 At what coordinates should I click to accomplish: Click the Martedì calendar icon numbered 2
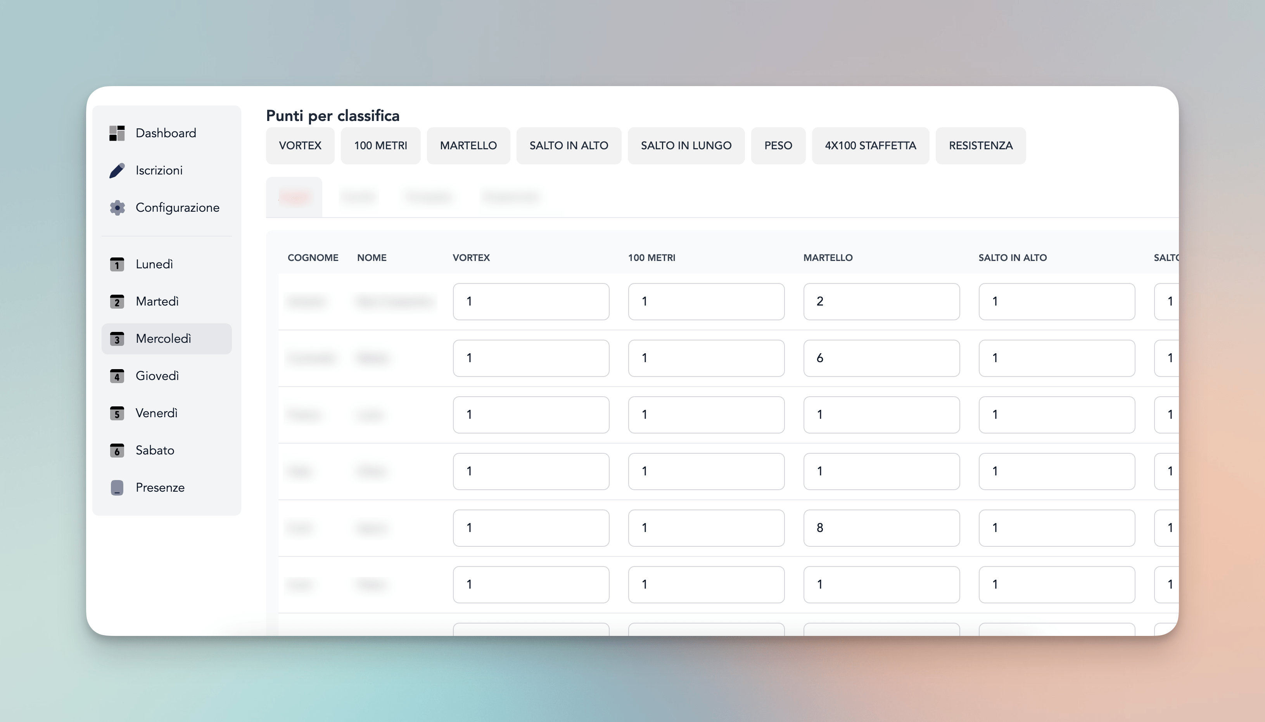pos(117,302)
